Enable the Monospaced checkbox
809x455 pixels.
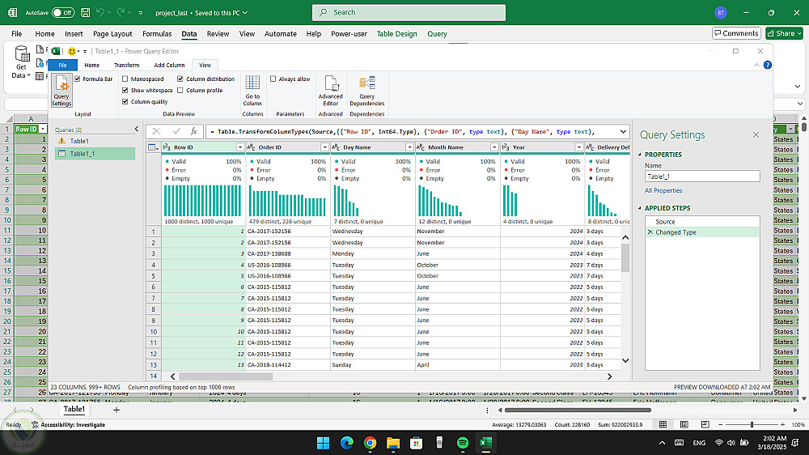tap(125, 79)
